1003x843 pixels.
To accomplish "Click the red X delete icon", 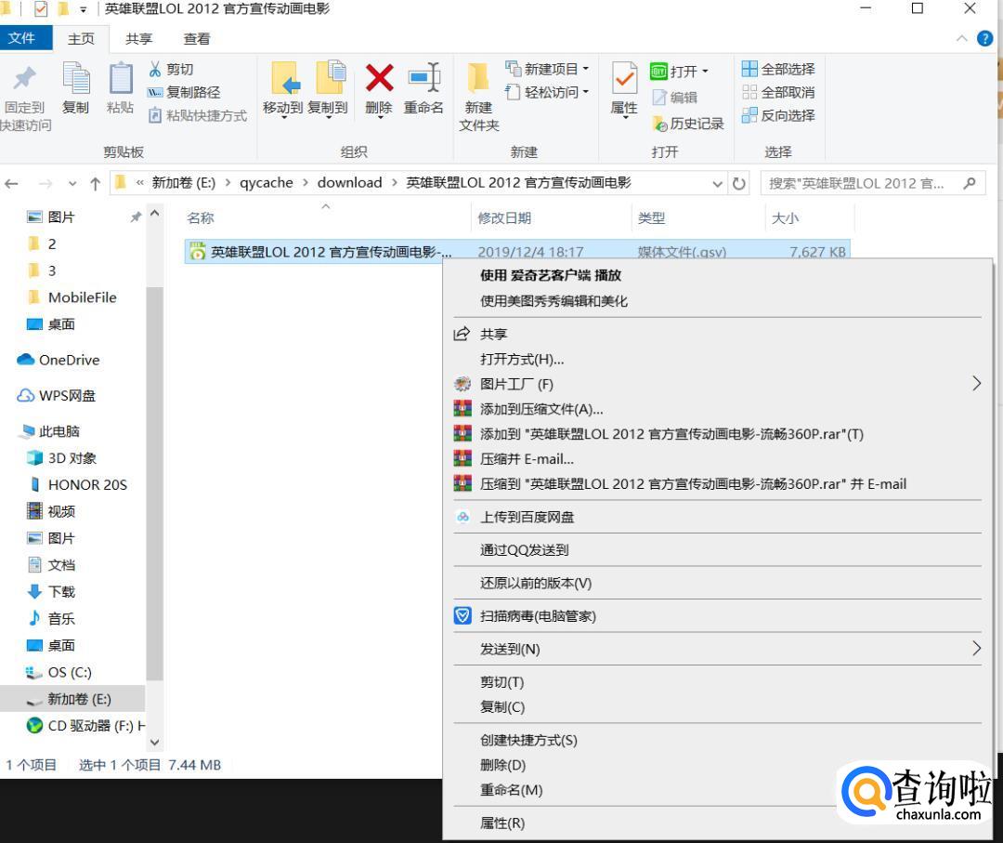I will pyautogui.click(x=379, y=78).
